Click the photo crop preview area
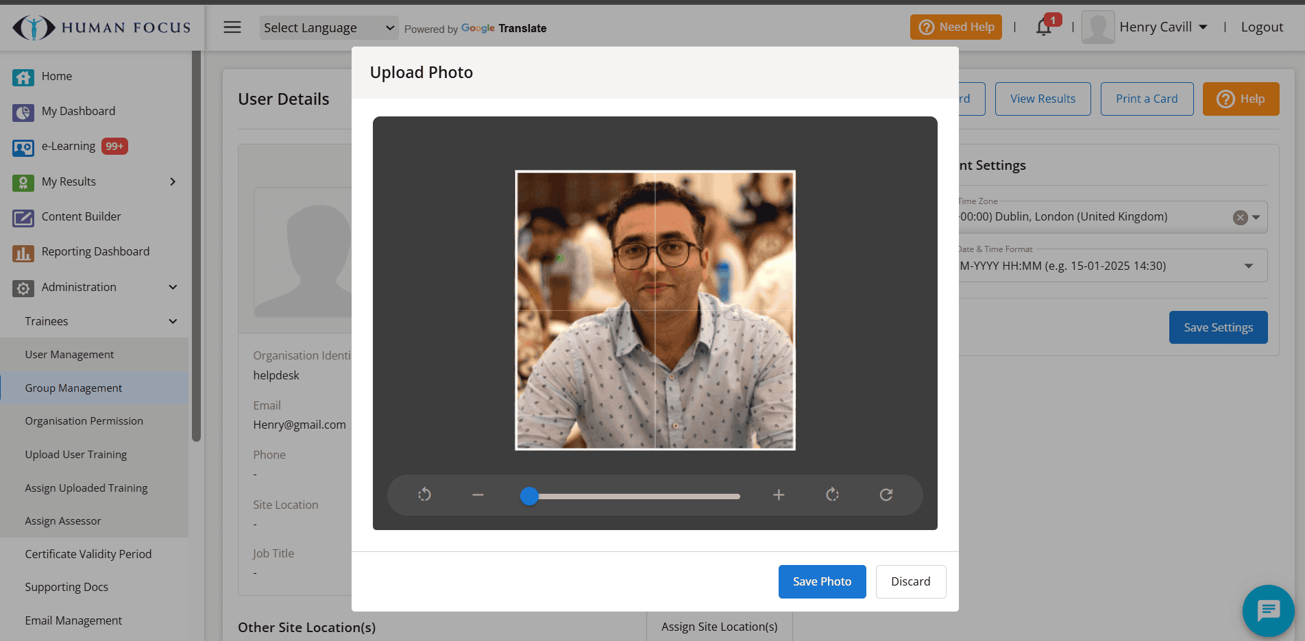The image size is (1305, 641). coord(655,310)
